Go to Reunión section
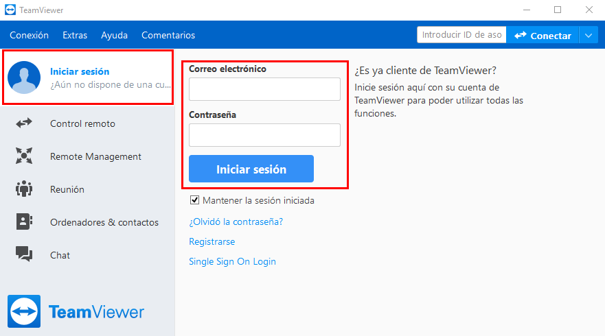 pos(88,189)
